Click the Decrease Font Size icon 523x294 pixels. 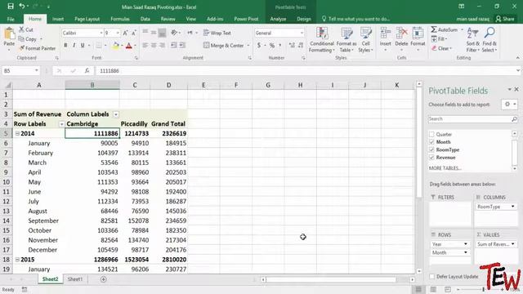pyautogui.click(x=134, y=33)
